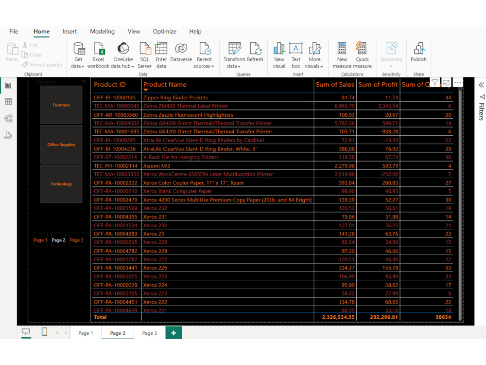Connect to SQL Server data source
The height and width of the screenshot is (365, 486).
point(144,54)
